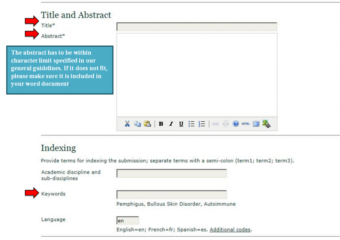Click the 'Keywords' field label
The height and width of the screenshot is (240, 340).
coord(53,194)
